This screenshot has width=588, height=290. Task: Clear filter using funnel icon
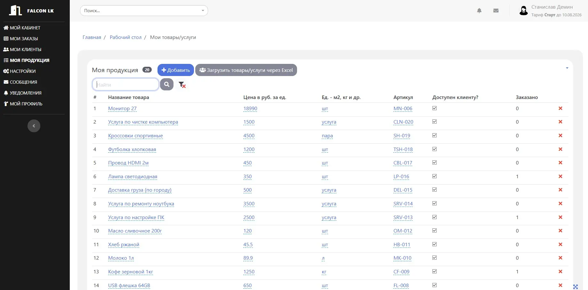pyautogui.click(x=182, y=85)
